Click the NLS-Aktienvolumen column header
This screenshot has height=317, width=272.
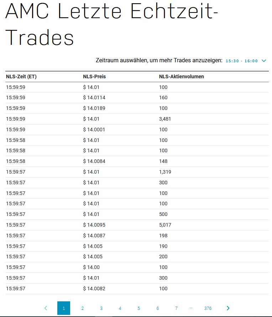(x=182, y=76)
